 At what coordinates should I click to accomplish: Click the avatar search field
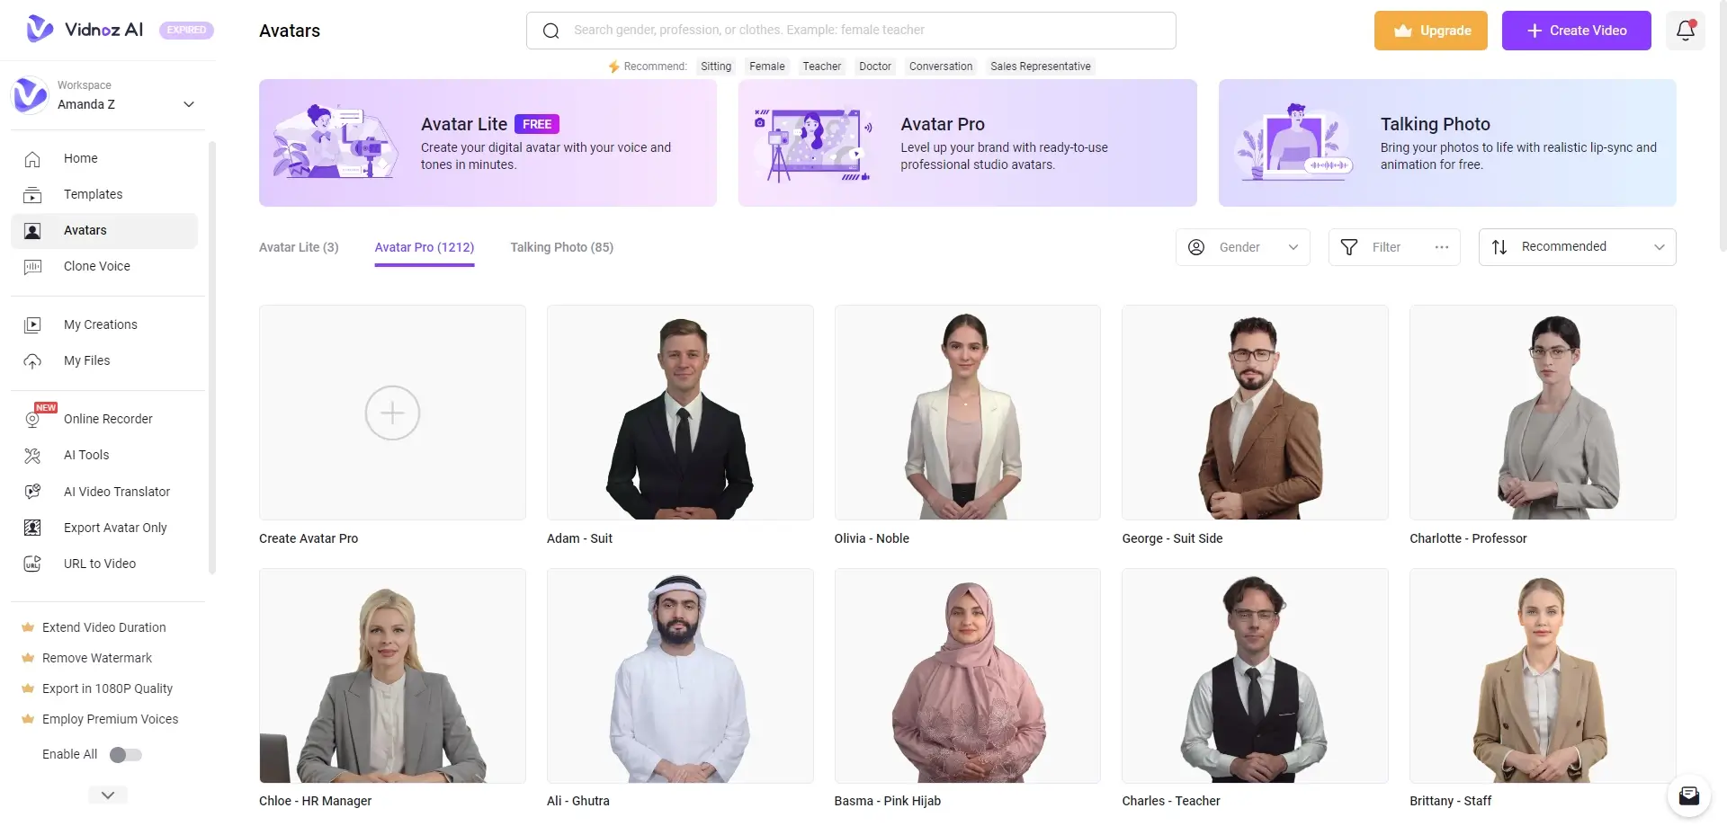click(x=850, y=30)
